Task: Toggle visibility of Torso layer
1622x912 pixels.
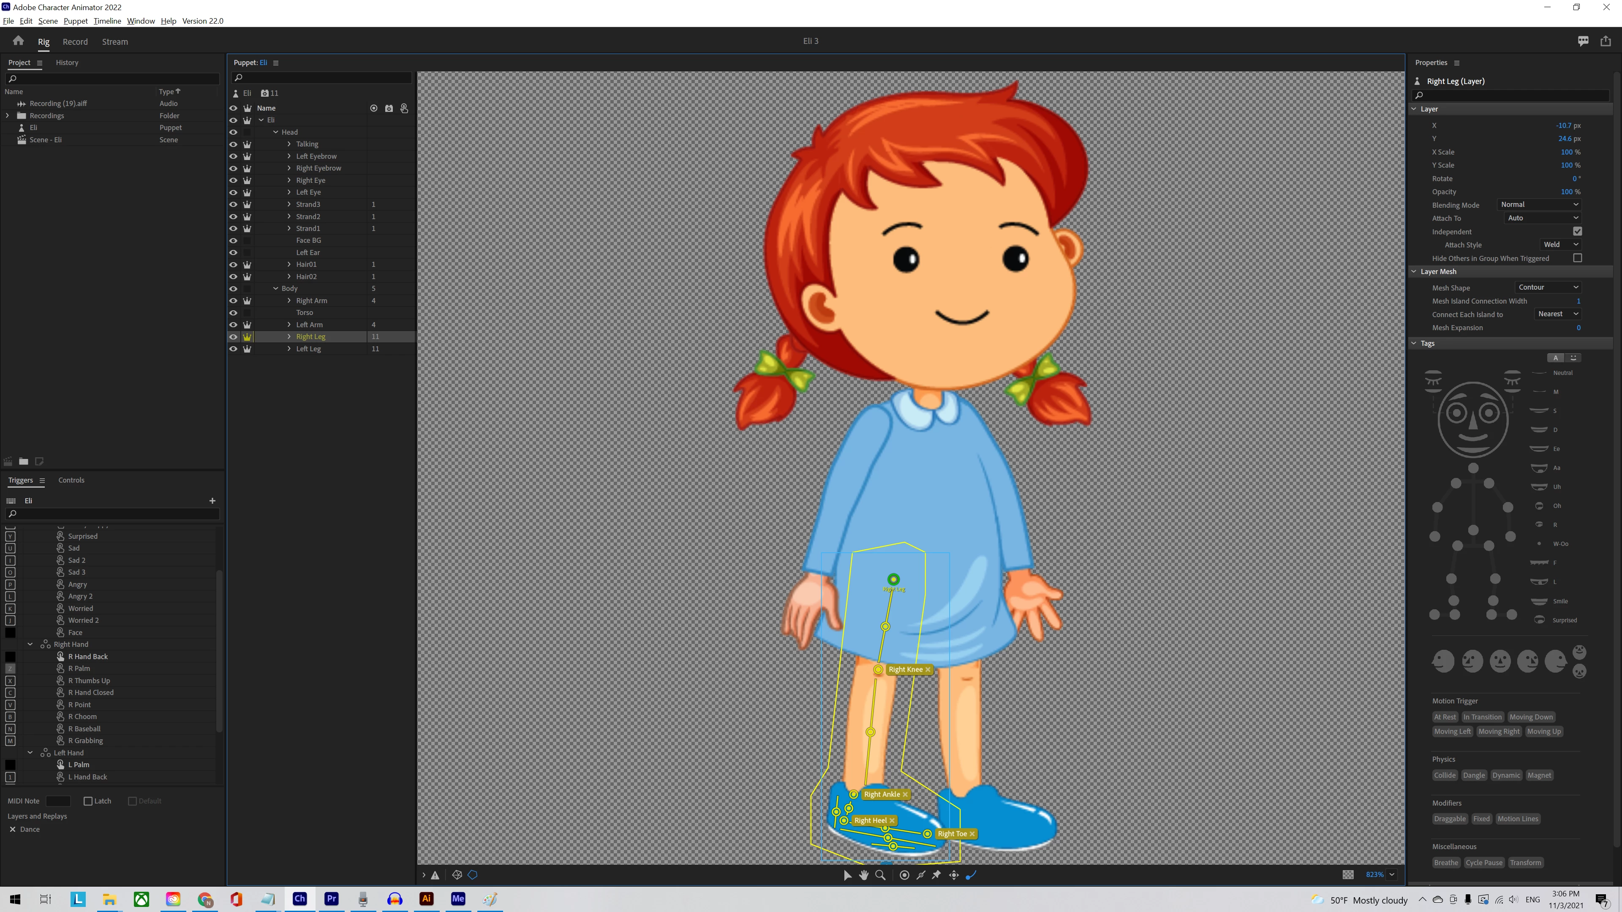Action: 233,313
